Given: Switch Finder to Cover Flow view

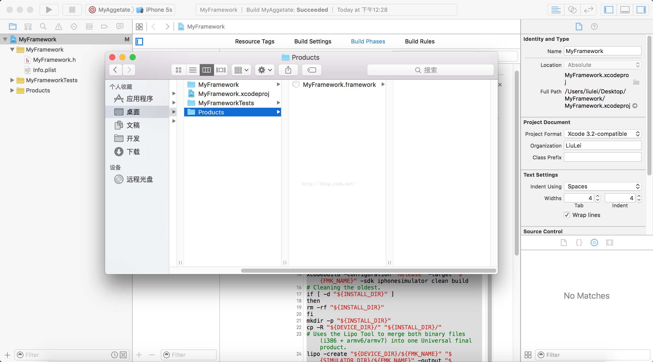Looking at the screenshot, I should (221, 70).
